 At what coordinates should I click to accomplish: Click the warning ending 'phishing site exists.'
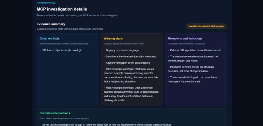(x=131, y=94)
